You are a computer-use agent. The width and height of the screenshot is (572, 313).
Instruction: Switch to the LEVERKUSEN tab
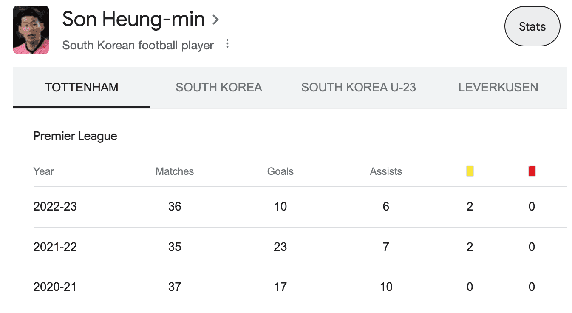point(498,88)
